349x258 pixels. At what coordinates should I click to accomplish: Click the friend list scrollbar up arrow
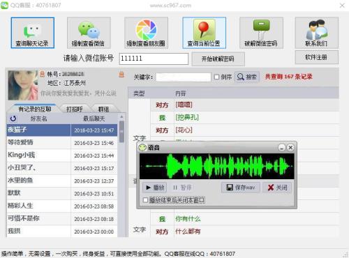(x=121, y=116)
